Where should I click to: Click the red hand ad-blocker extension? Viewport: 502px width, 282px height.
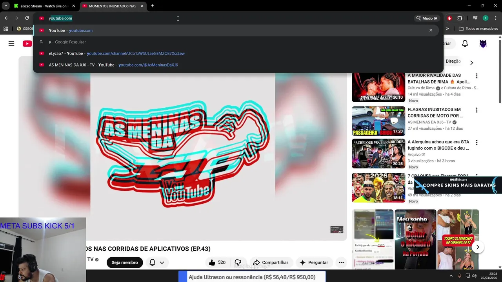coord(449,18)
